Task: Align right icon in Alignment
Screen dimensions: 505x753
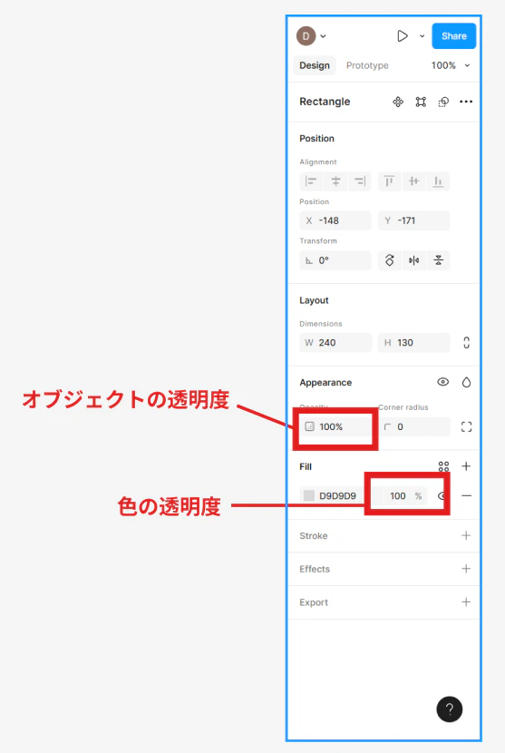Action: pyautogui.click(x=360, y=181)
